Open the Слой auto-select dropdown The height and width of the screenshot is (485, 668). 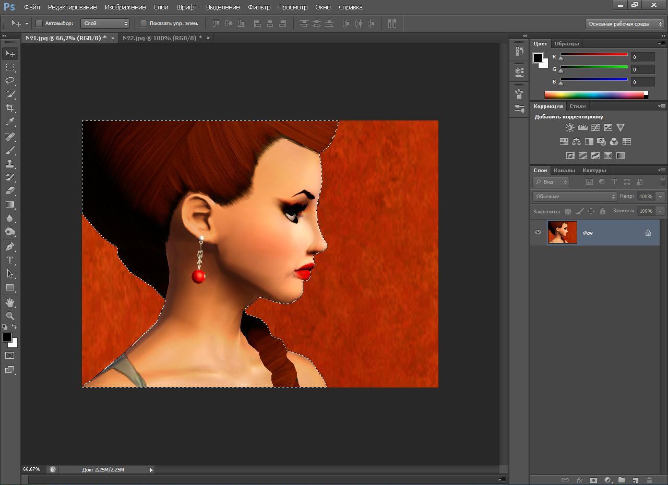(x=105, y=23)
